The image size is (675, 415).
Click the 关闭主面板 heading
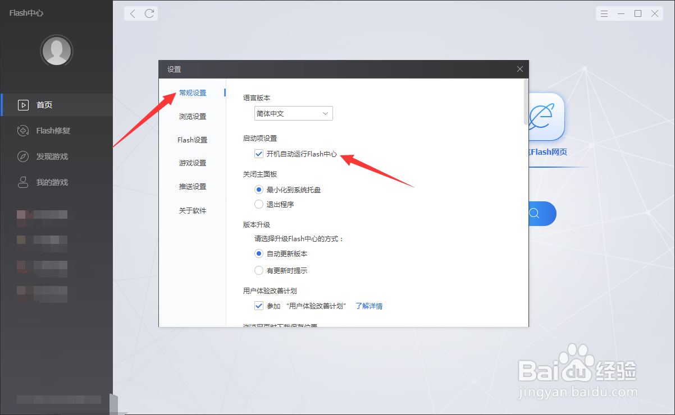(260, 174)
